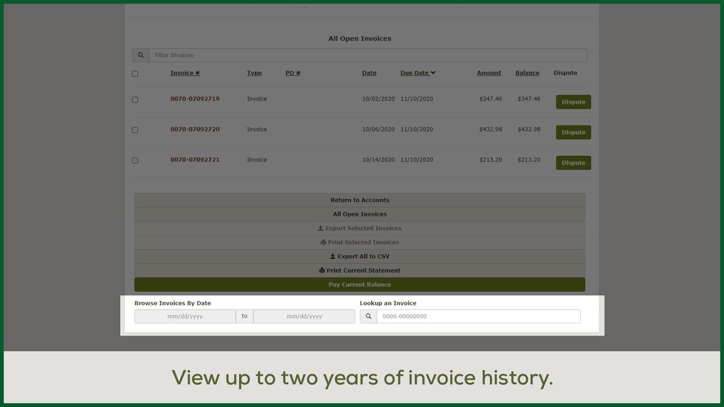Sort the list by Balance header
The image size is (724, 407).
[x=527, y=73]
